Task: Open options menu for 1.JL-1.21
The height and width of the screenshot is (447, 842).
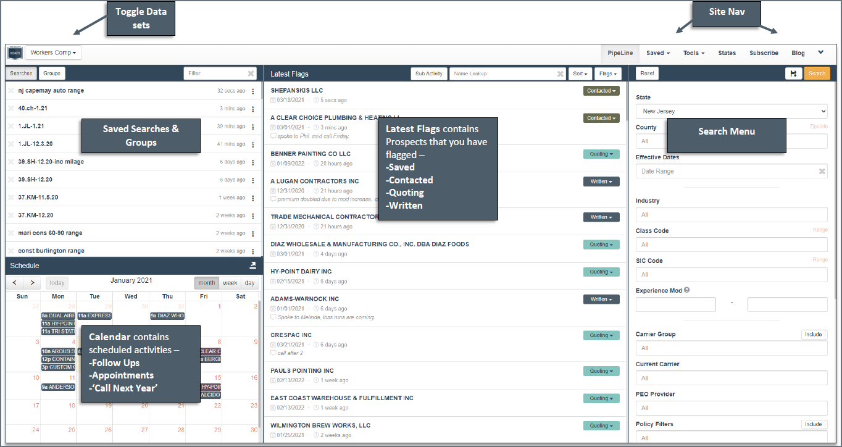Action: [253, 127]
